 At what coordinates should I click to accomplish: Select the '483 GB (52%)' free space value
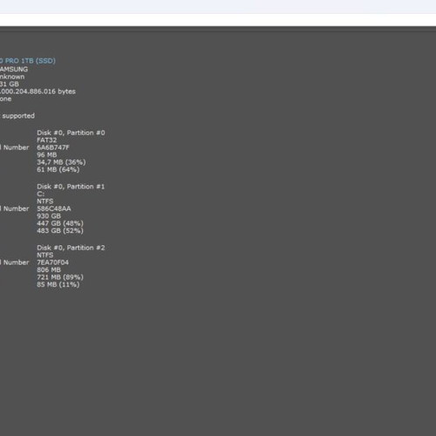(x=60, y=230)
